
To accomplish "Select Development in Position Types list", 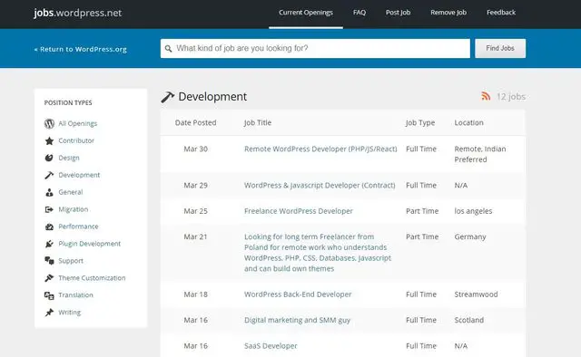I will 79,175.
